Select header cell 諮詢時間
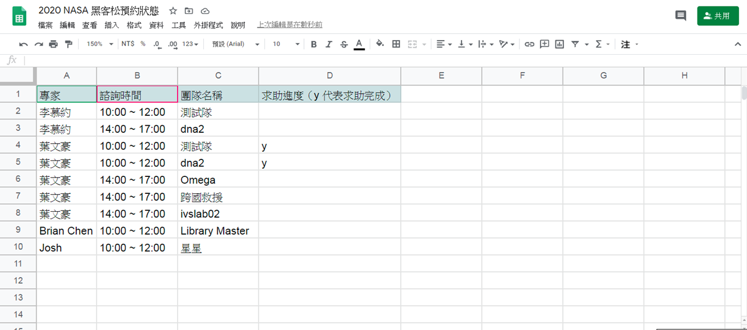 137,94
